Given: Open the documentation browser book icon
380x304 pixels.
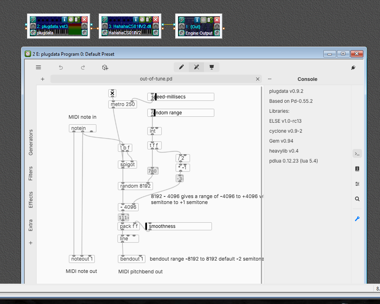Looking at the screenshot, I should coord(357,169).
